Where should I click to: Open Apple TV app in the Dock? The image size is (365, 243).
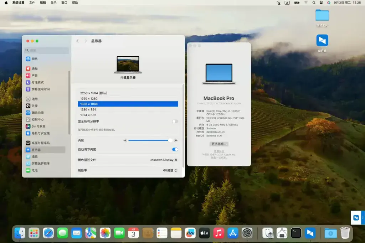[x=204, y=233]
